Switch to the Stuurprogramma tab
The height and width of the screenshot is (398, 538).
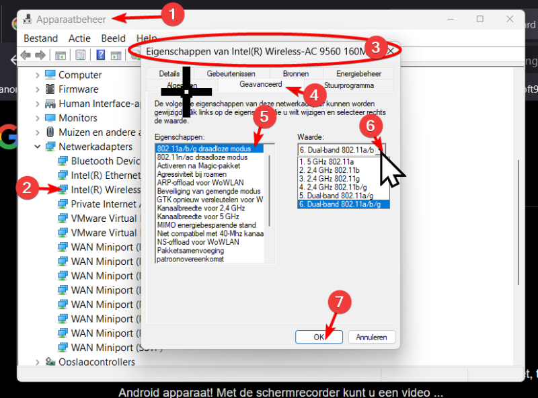(x=348, y=85)
